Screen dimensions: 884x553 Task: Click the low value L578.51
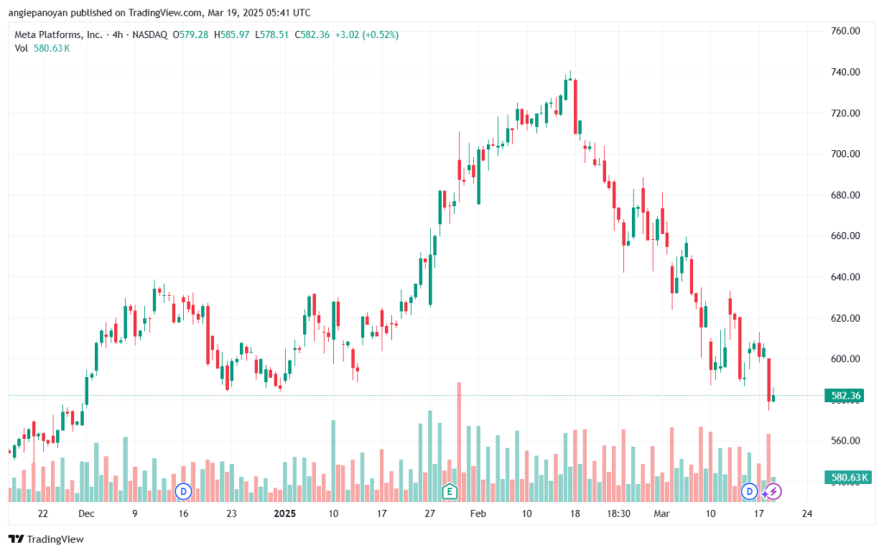click(x=272, y=35)
